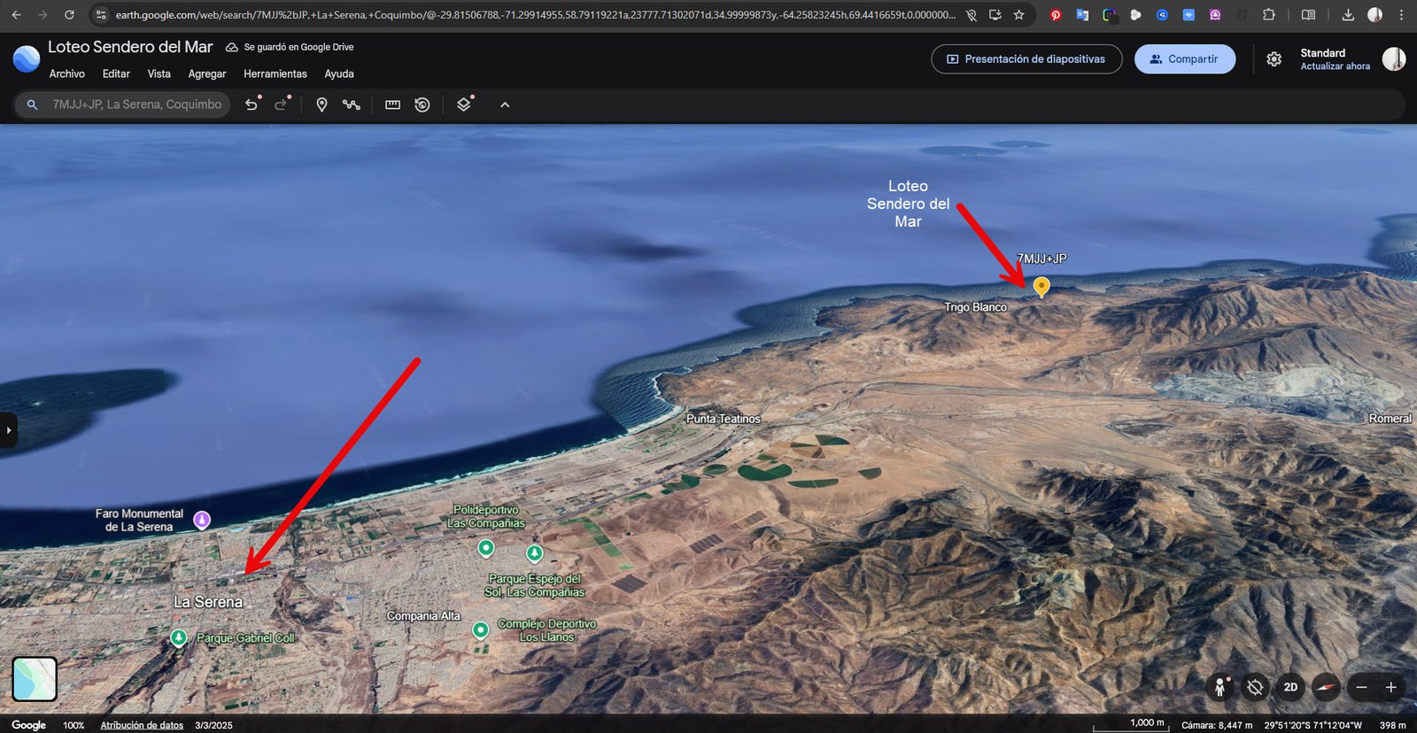
Task: Open the Herramientas menu
Action: tap(275, 74)
